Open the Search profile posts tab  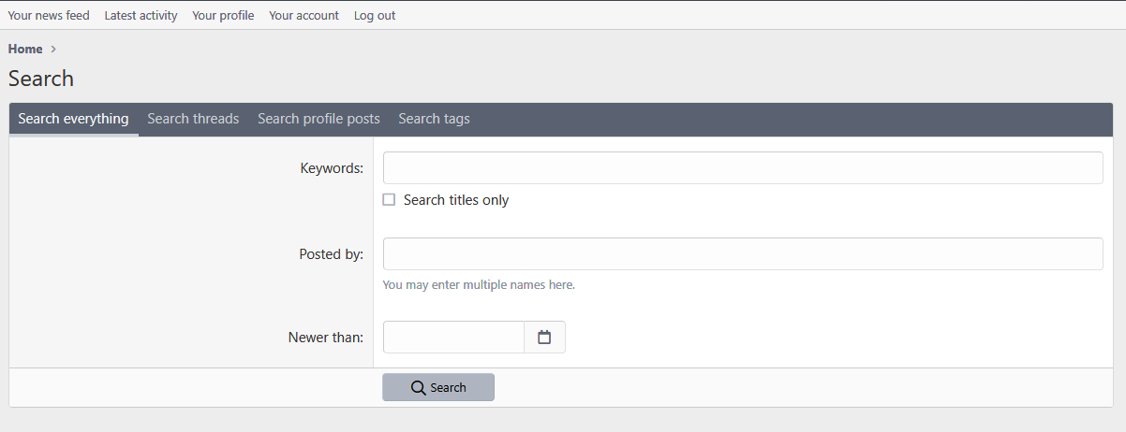[319, 119]
